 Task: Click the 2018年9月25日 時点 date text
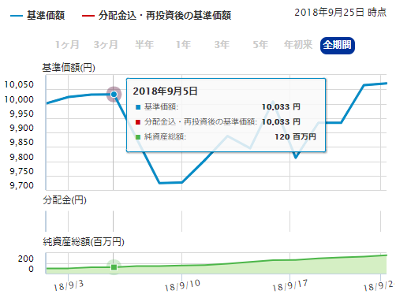click(340, 13)
